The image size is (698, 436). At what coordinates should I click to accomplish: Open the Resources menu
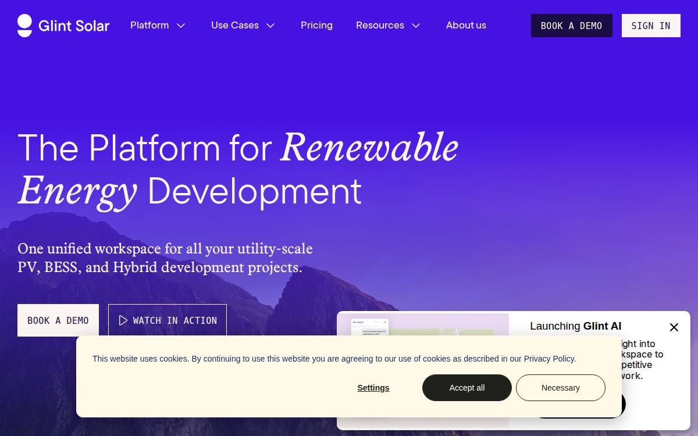[x=380, y=25]
